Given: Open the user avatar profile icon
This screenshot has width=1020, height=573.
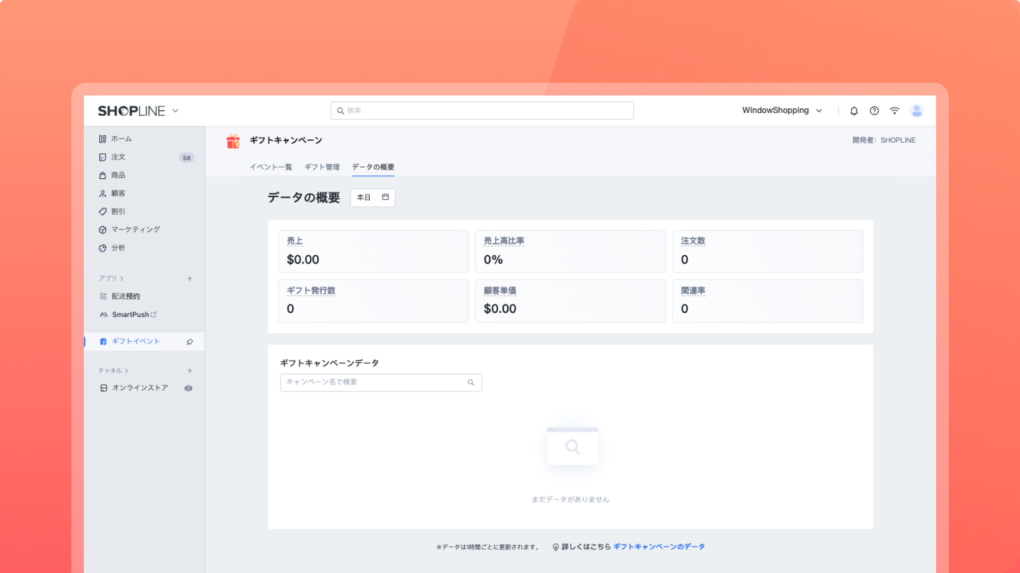Looking at the screenshot, I should tap(916, 111).
